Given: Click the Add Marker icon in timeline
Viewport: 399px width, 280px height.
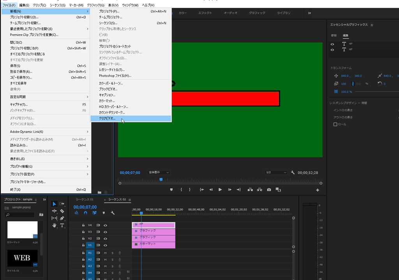Looking at the screenshot, I should coord(104,213).
